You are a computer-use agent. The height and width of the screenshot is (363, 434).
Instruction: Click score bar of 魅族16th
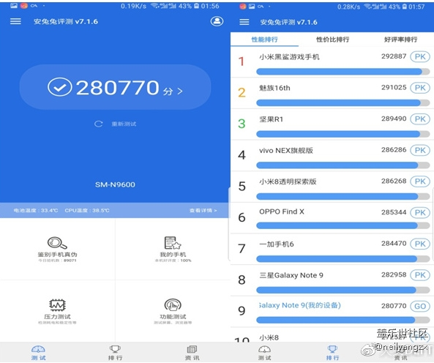click(x=343, y=103)
